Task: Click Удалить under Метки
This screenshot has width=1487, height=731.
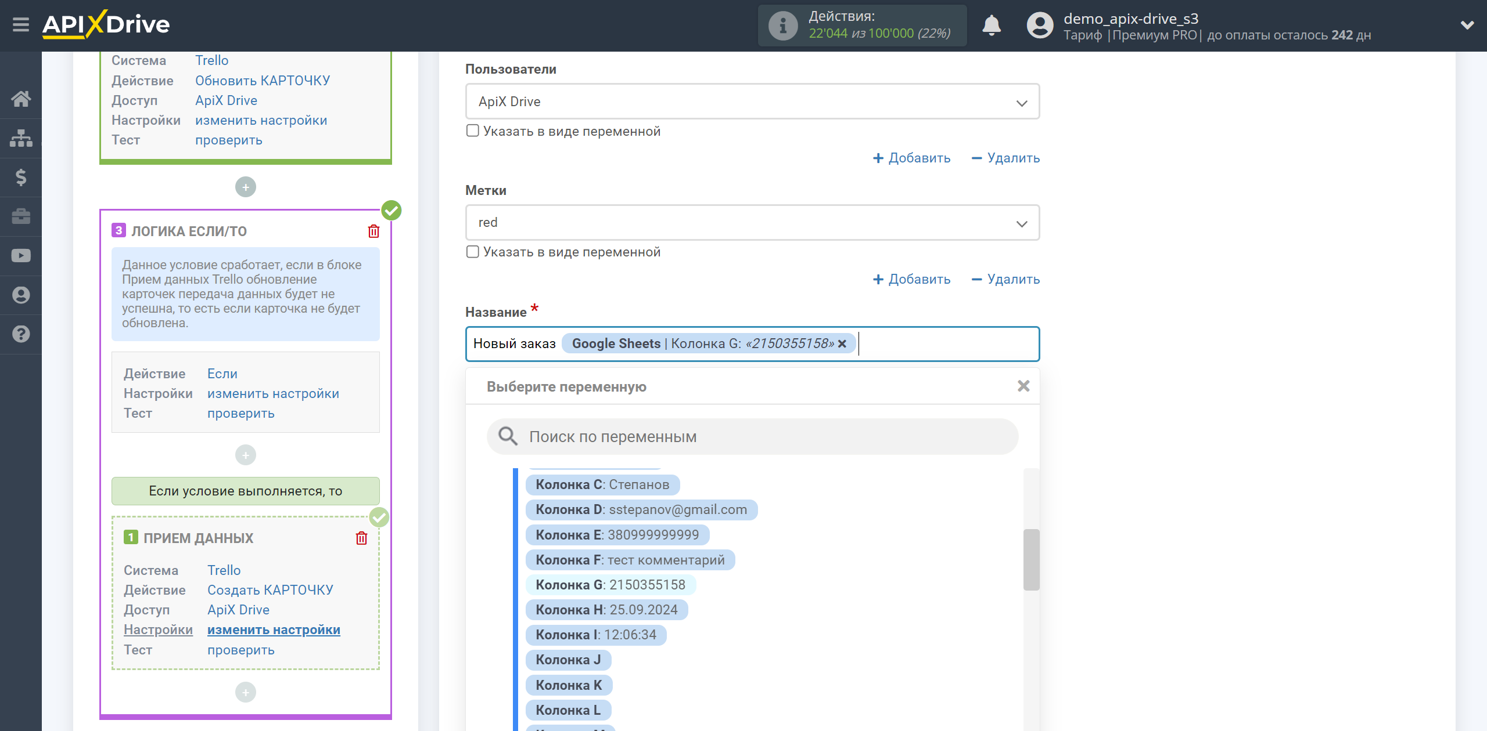Action: pyautogui.click(x=1005, y=279)
